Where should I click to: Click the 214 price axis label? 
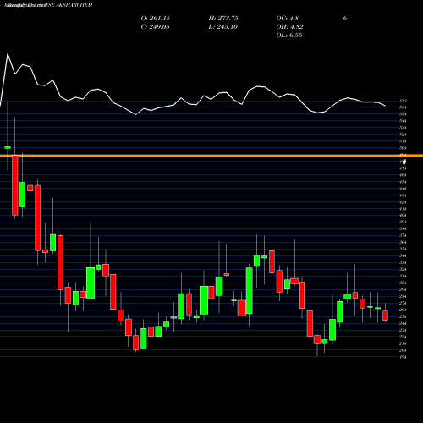(403, 343)
